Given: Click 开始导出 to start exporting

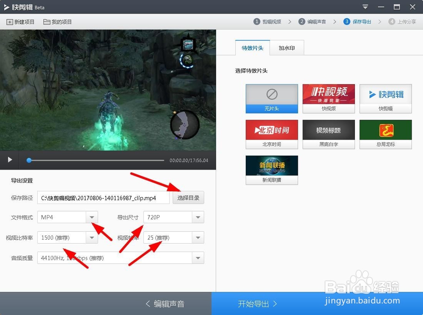Looking at the screenshot, I should (x=257, y=304).
